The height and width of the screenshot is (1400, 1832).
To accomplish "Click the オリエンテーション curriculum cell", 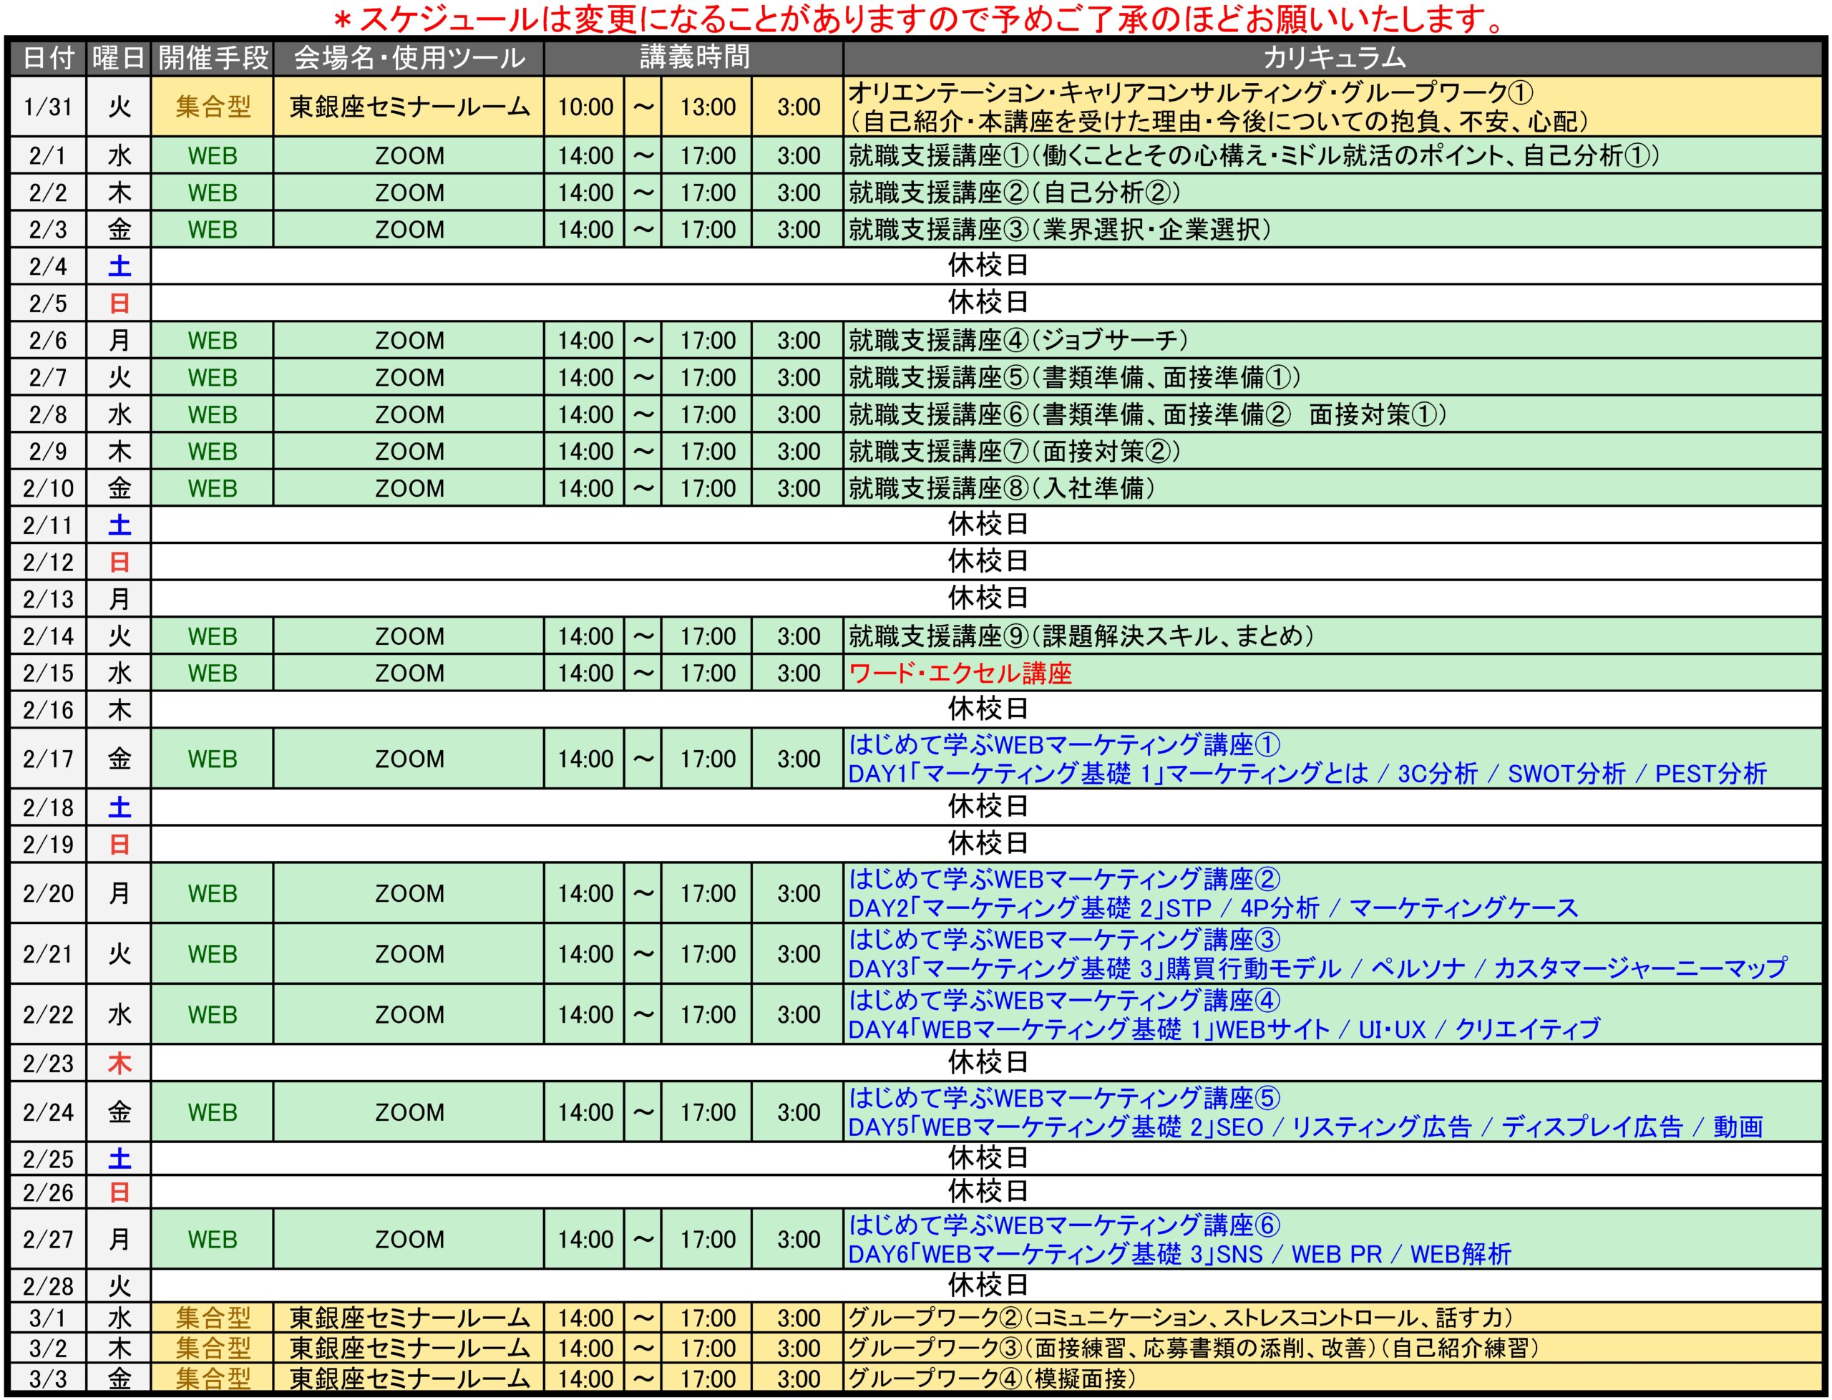I will click(x=1333, y=107).
